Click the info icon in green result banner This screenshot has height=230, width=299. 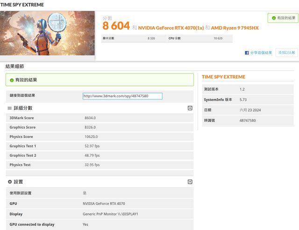tap(11, 80)
